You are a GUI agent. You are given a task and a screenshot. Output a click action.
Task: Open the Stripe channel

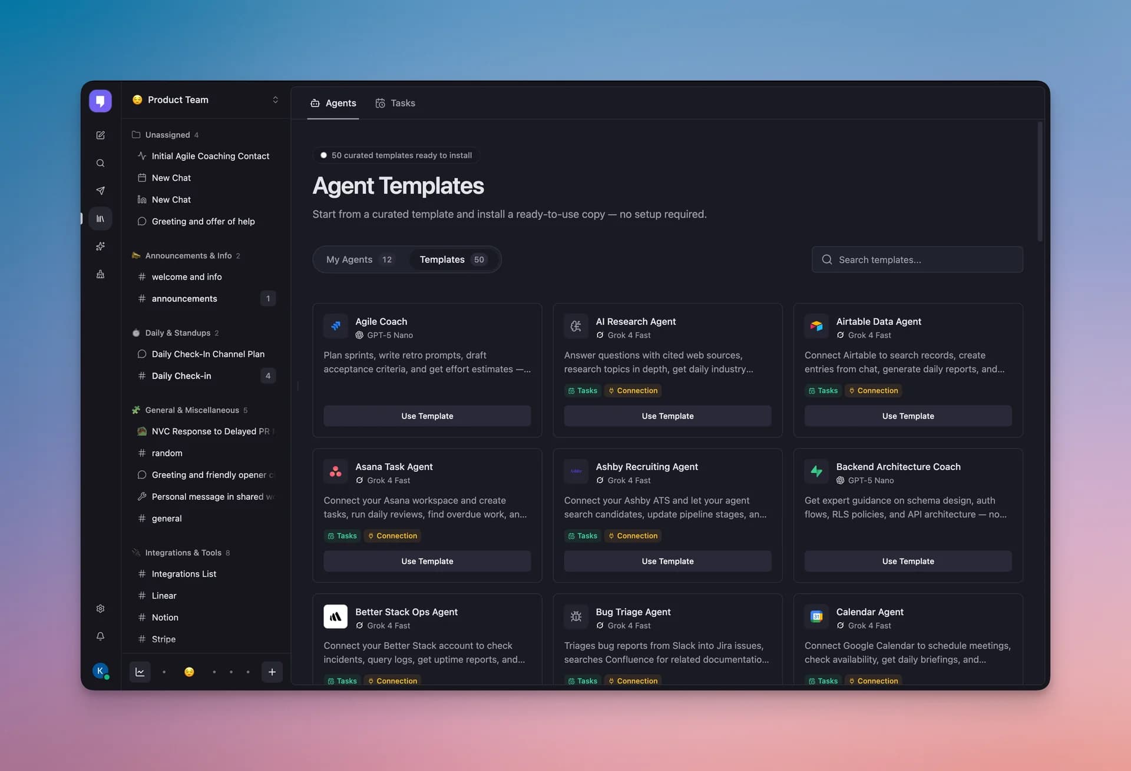206,639
